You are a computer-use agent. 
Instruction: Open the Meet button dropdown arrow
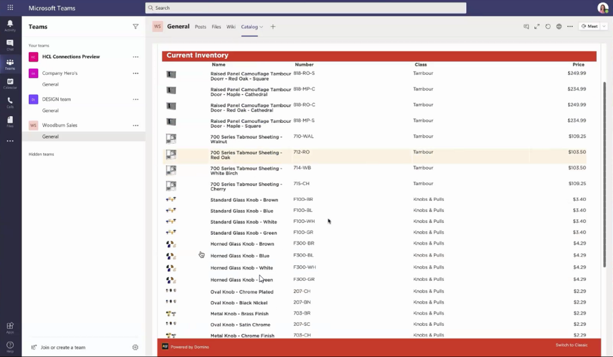[603, 27]
